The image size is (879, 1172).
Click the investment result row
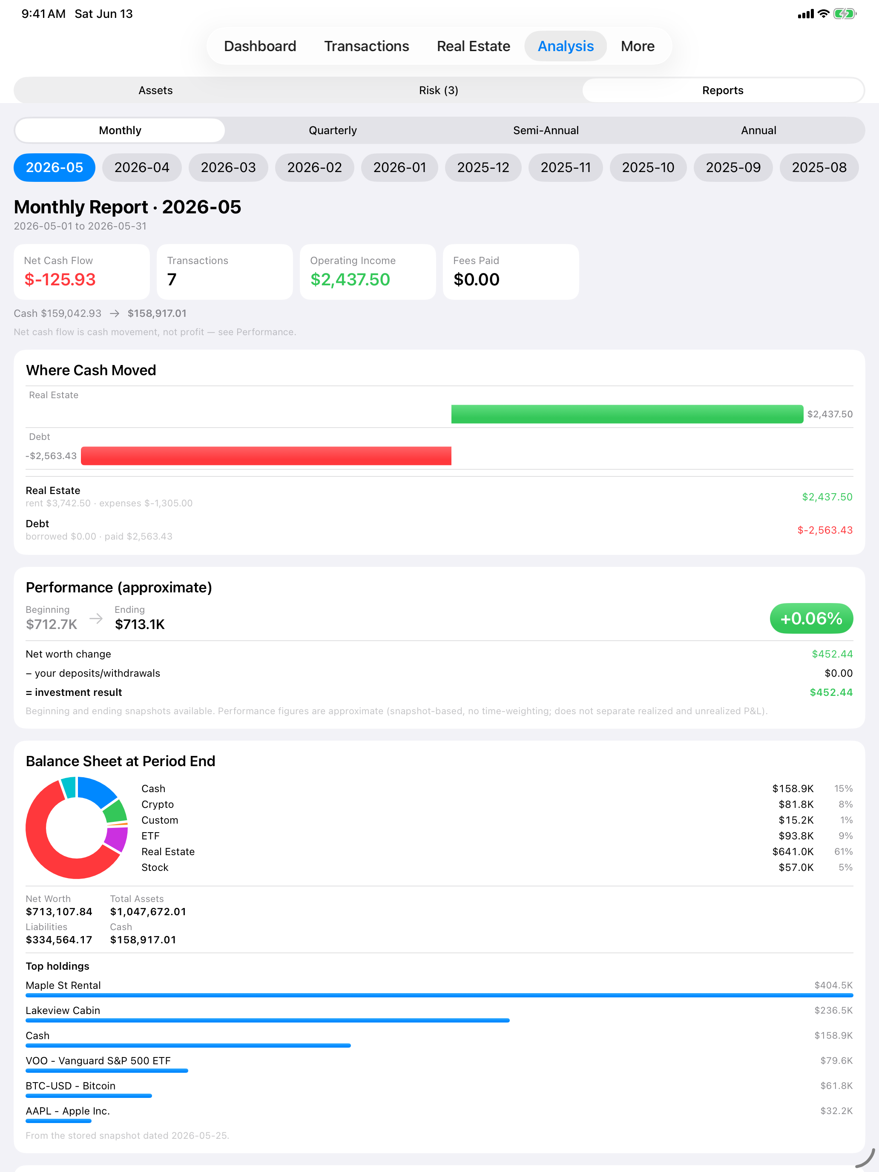(x=439, y=692)
